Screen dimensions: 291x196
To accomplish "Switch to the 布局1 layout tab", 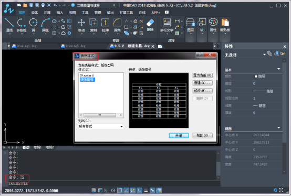I will pyautogui.click(x=37, y=147).
